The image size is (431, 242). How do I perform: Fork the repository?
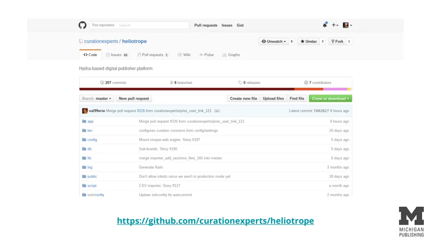337,42
